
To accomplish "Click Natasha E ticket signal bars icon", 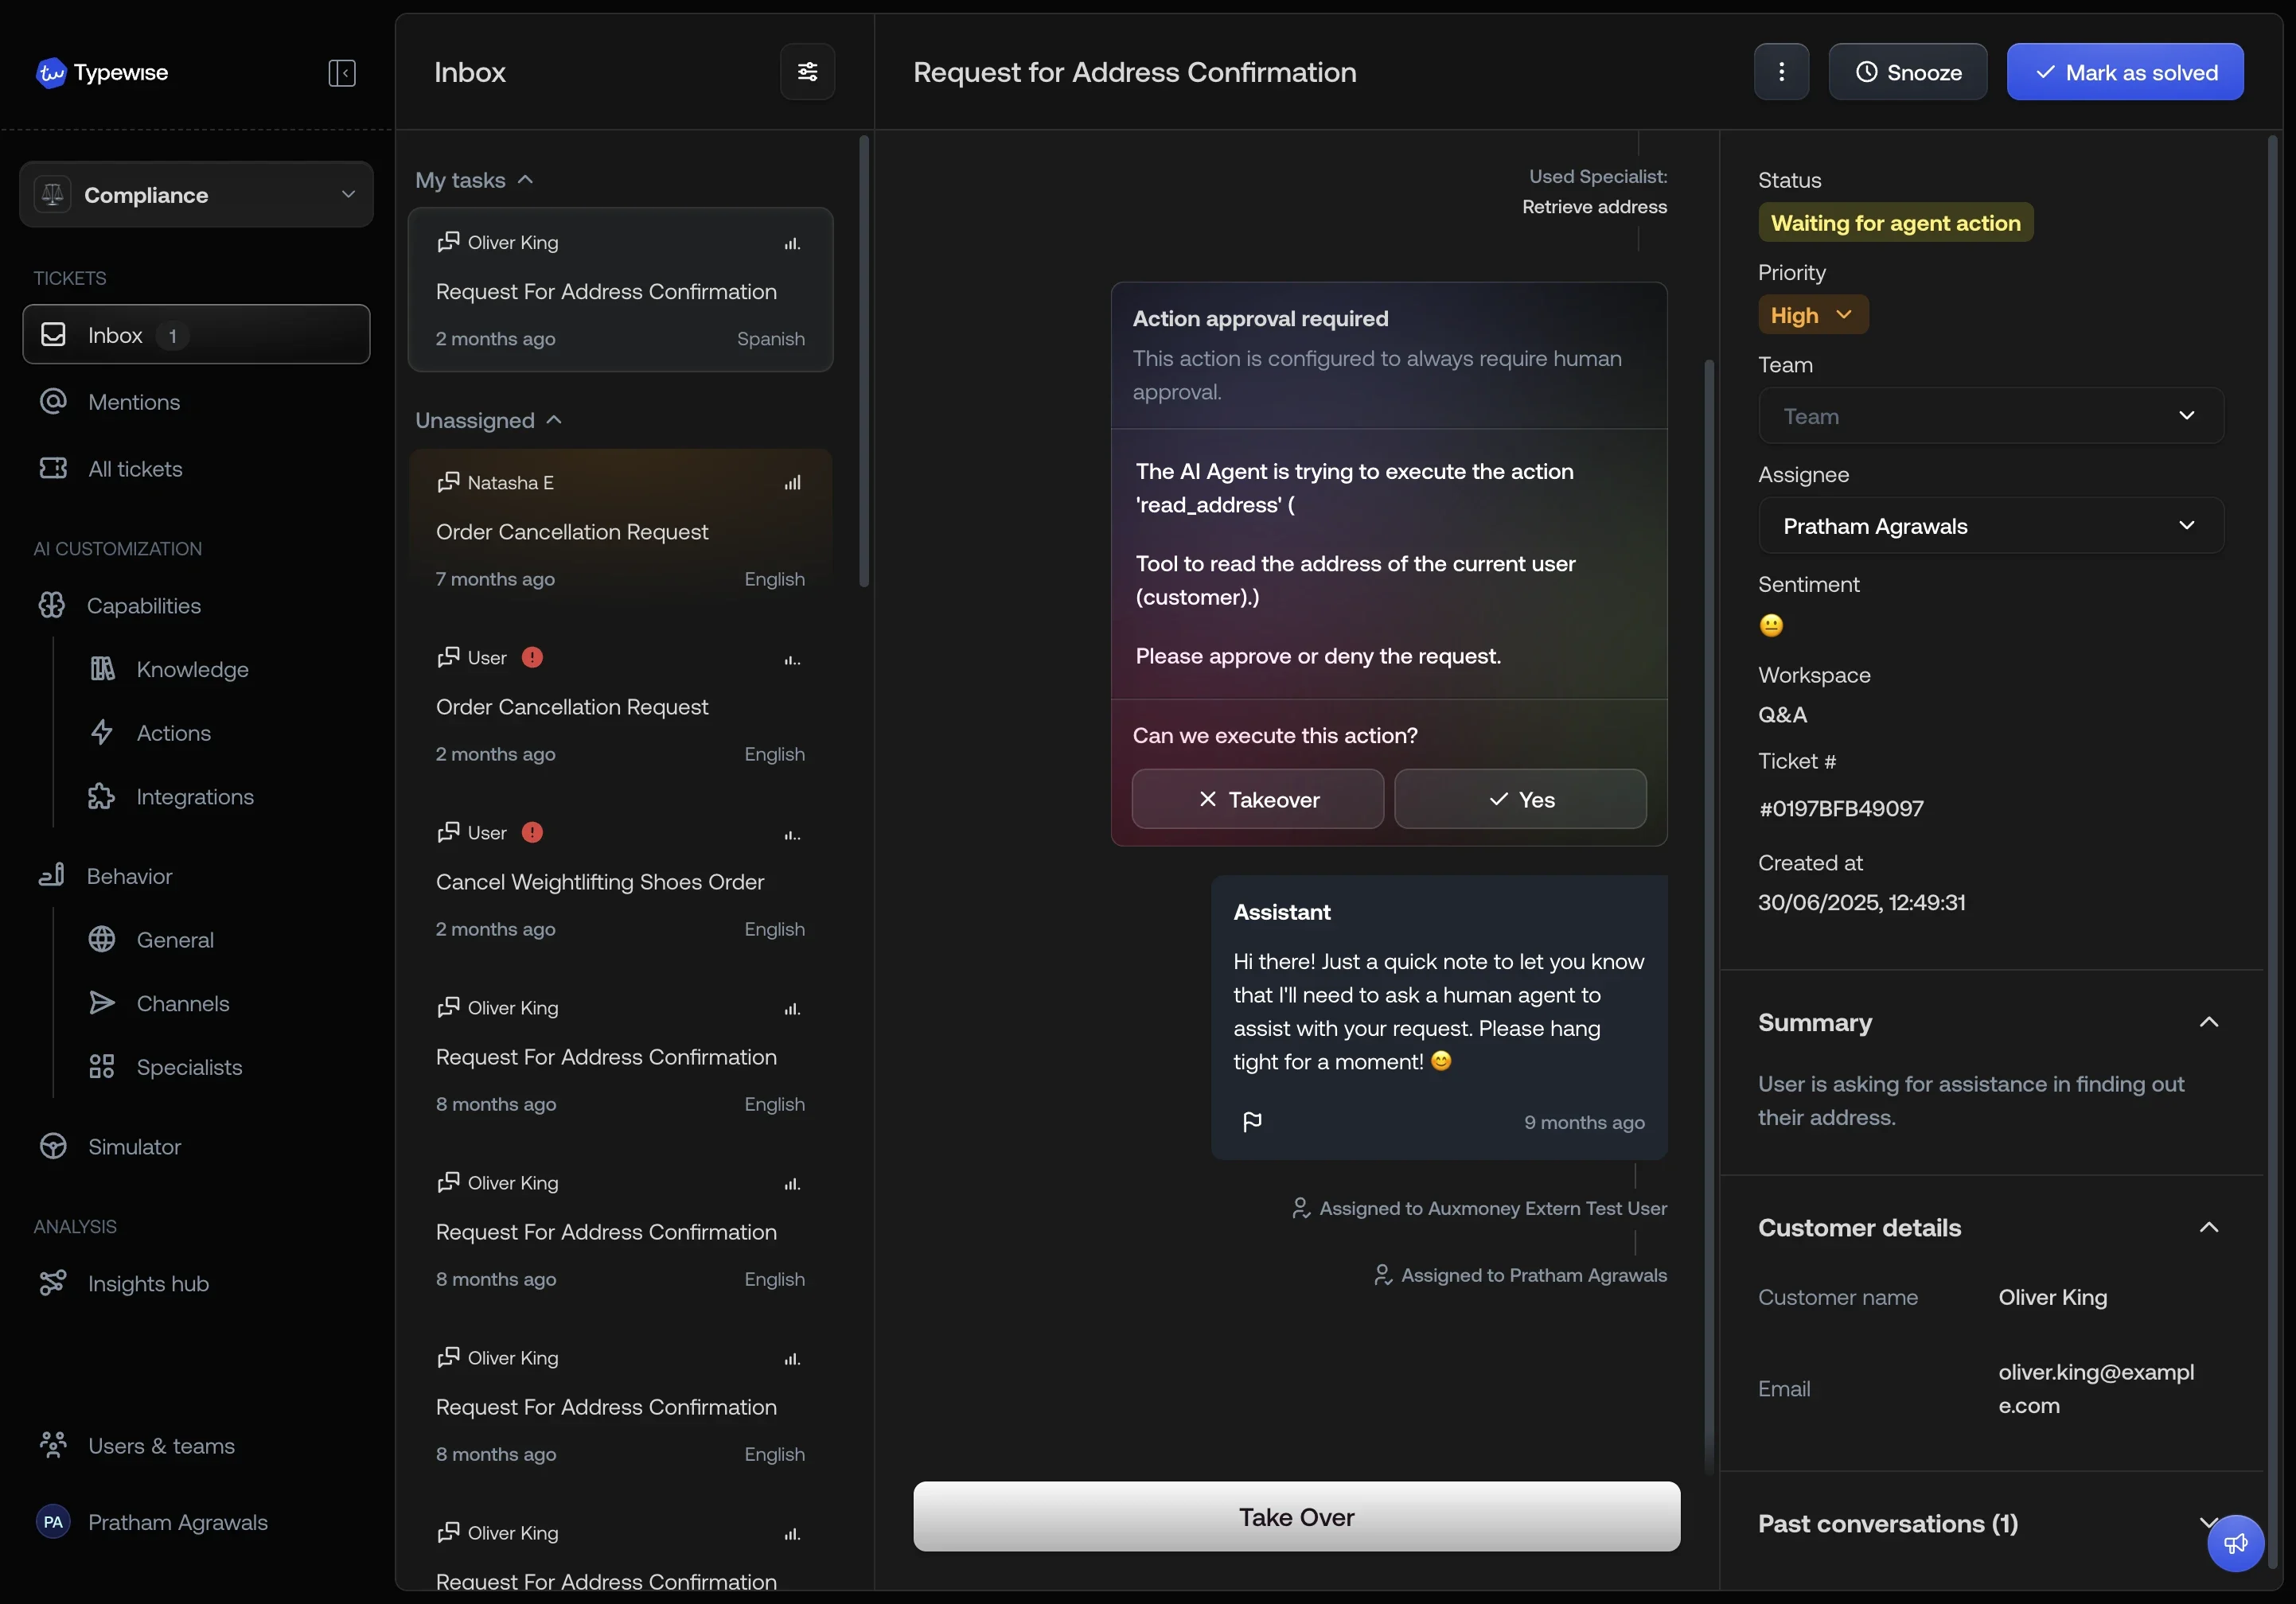I will pos(792,483).
